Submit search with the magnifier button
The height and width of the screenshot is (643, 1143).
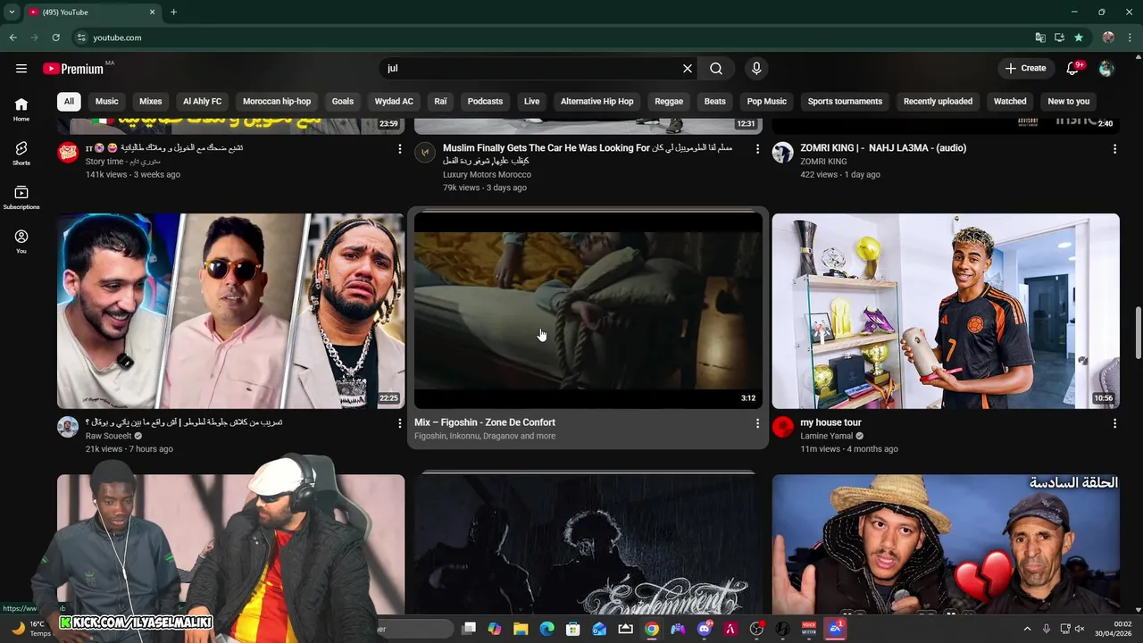[x=716, y=69]
